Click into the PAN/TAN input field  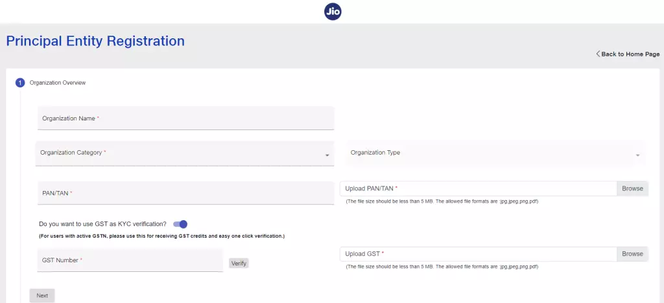tap(185, 193)
